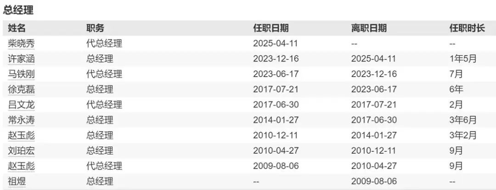Click the 任职日期 column header
The width and height of the screenshot is (496, 190).
271,28
